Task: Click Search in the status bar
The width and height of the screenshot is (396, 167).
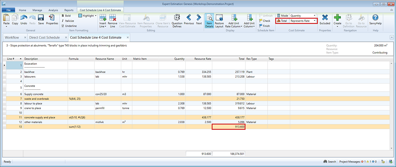Action: 330,162
